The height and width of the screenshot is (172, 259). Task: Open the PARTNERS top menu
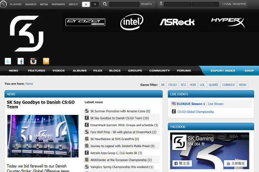58,5
